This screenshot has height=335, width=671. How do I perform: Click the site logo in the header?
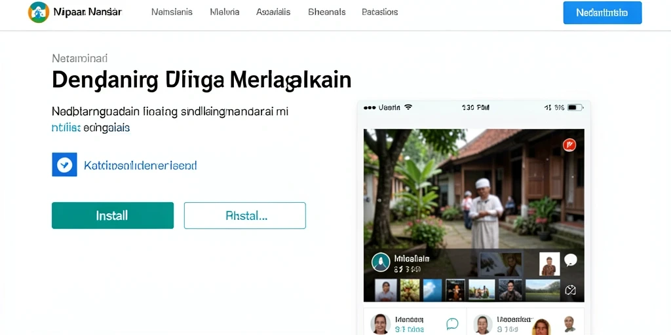point(39,12)
